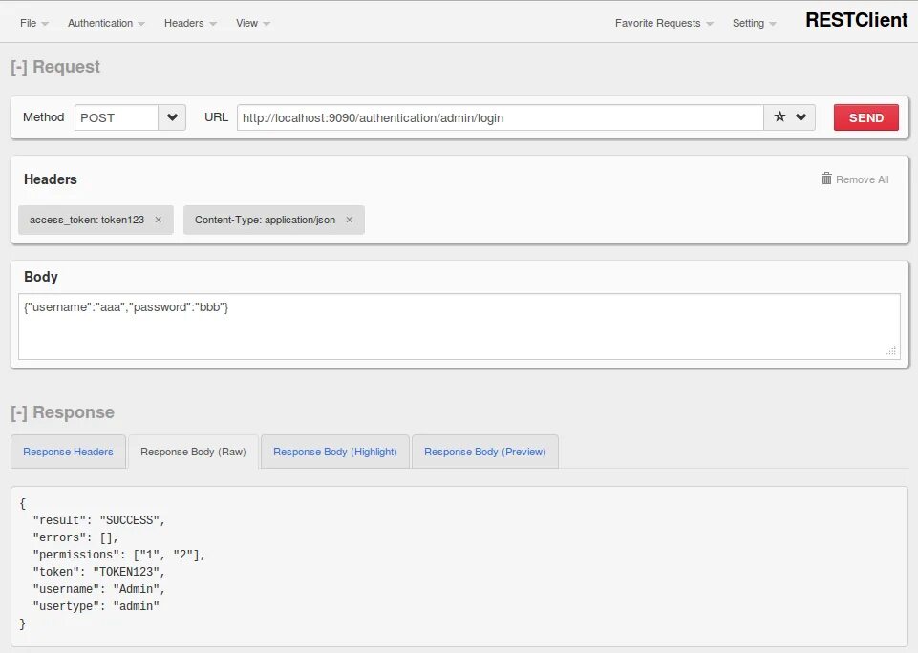The width and height of the screenshot is (918, 653).
Task: Open the Method dropdown arrow
Action: tap(172, 117)
